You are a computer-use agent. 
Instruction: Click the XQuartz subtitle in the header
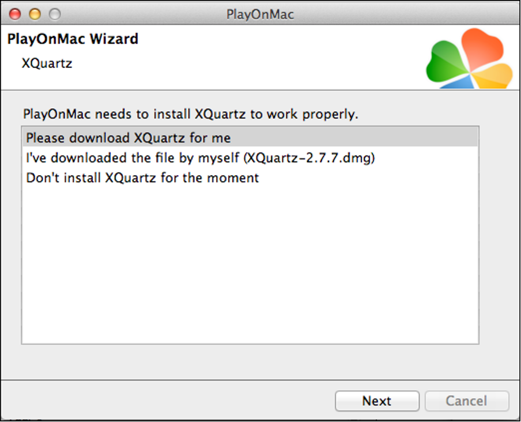pyautogui.click(x=47, y=63)
